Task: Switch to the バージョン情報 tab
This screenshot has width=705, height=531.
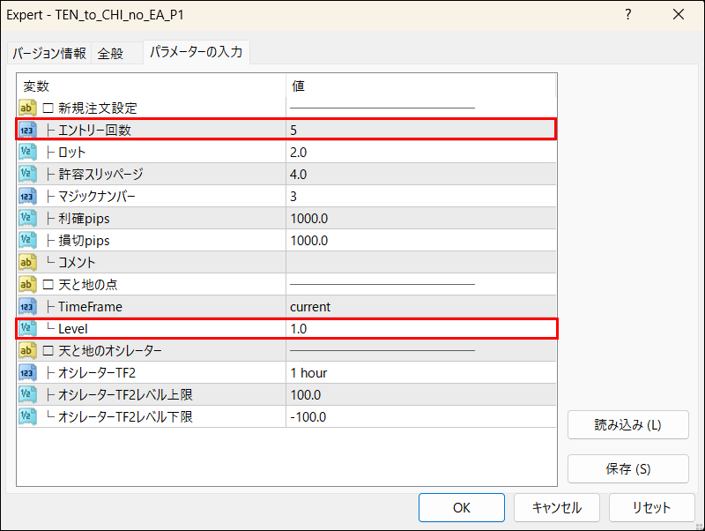Action: click(49, 54)
